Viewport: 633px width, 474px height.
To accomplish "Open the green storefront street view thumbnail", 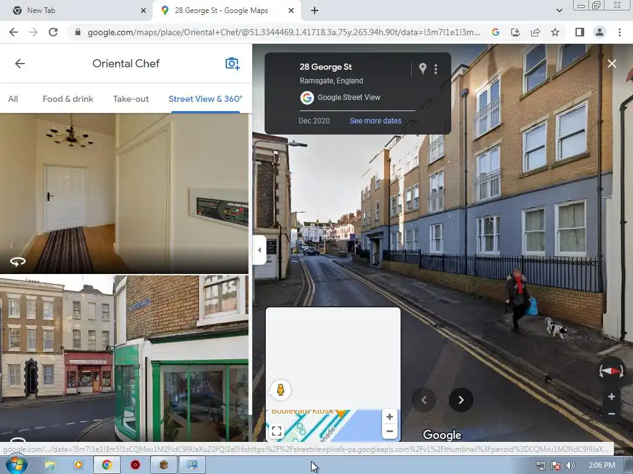I will tap(124, 359).
